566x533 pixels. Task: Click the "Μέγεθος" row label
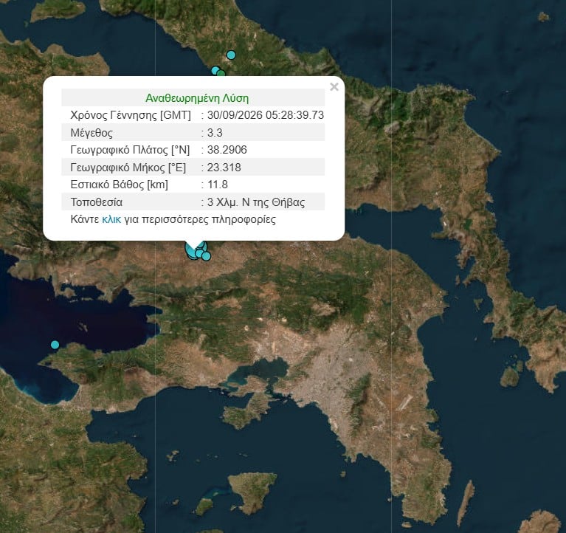point(92,133)
